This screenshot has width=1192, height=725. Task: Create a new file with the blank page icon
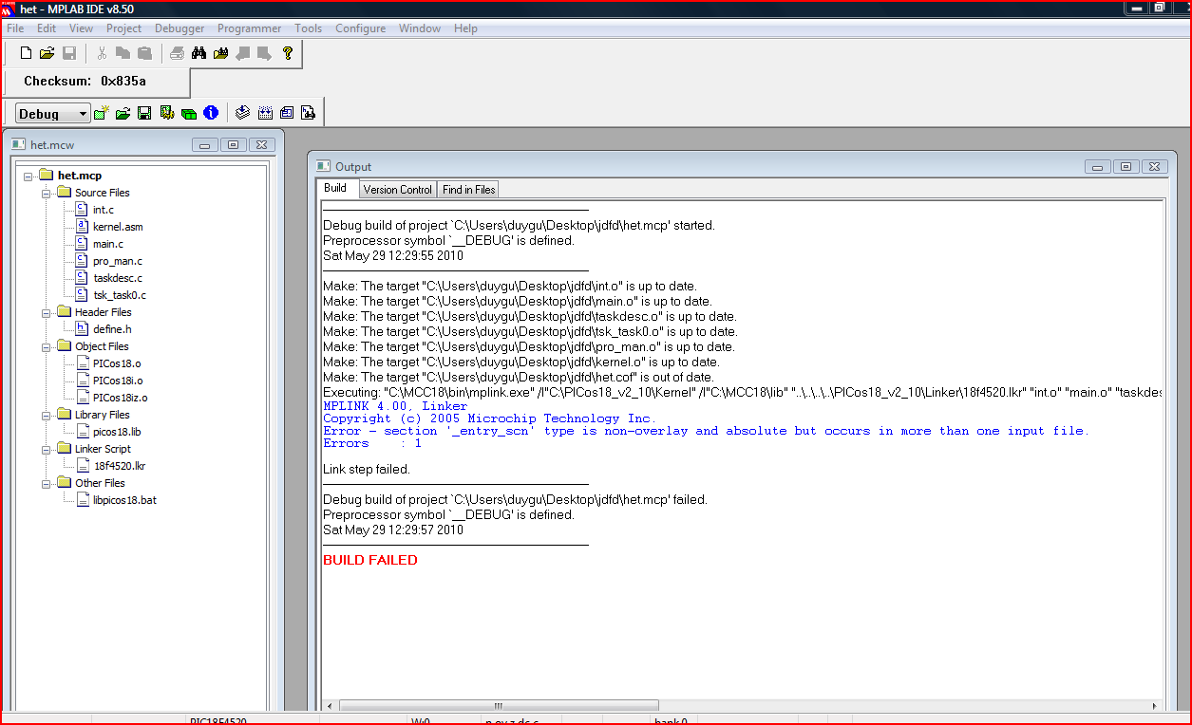point(27,53)
